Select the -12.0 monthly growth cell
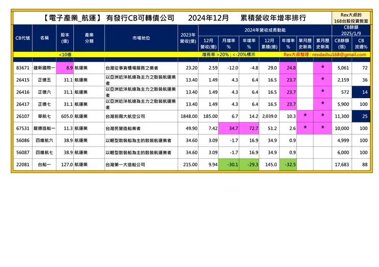379x267 pixels. 228,68
